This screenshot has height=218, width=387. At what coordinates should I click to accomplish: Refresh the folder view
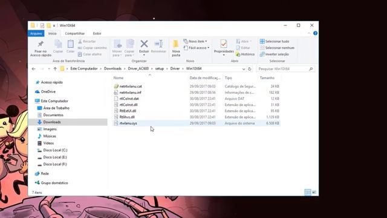[x=250, y=69]
